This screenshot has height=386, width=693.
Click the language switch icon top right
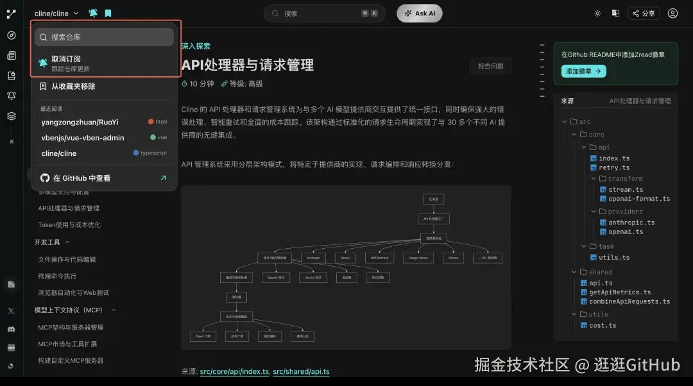[615, 13]
